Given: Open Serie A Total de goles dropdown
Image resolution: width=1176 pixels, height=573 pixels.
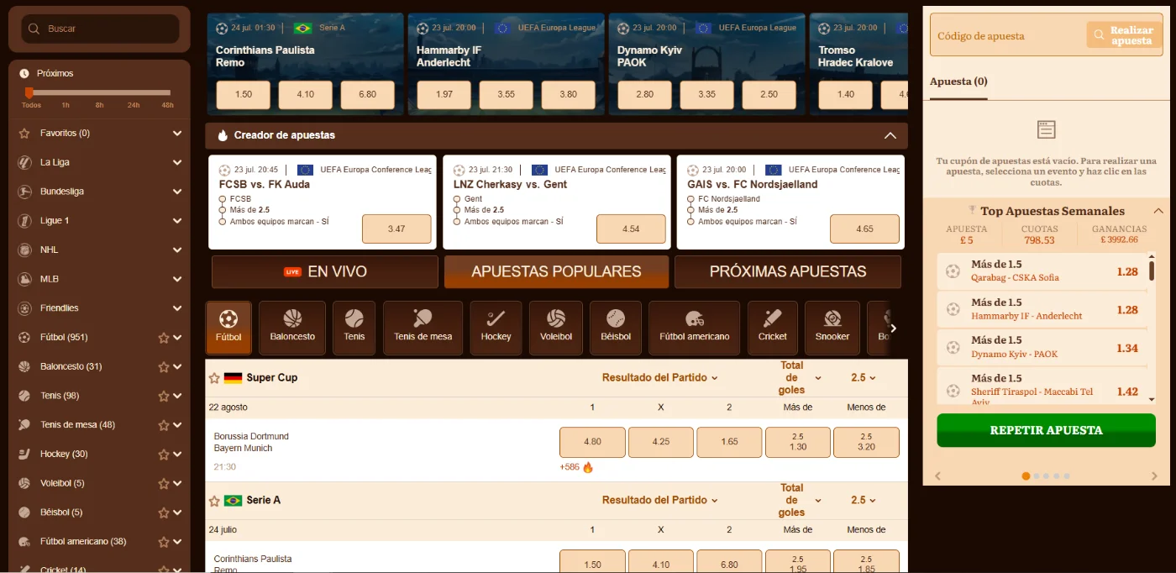Looking at the screenshot, I should tap(798, 501).
